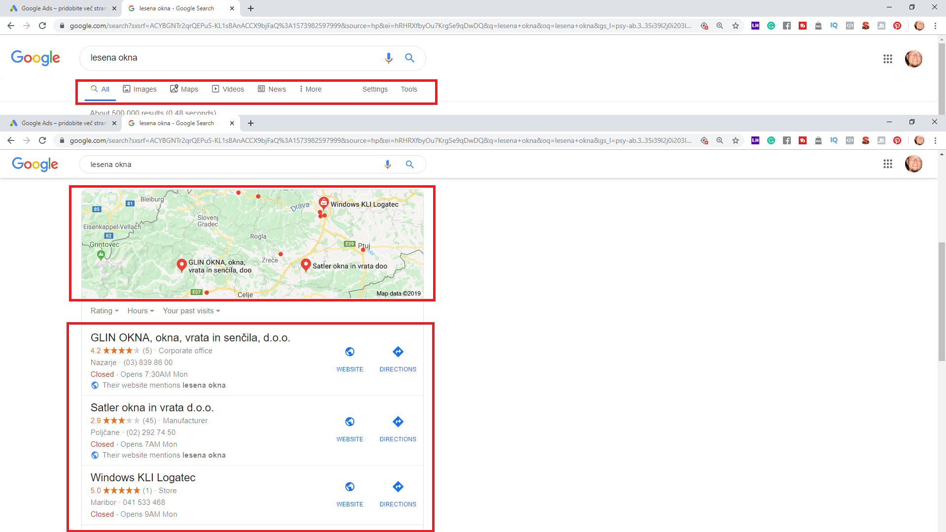The height and width of the screenshot is (532, 946).
Task: Bookmark this page with star icon
Action: 736,26
